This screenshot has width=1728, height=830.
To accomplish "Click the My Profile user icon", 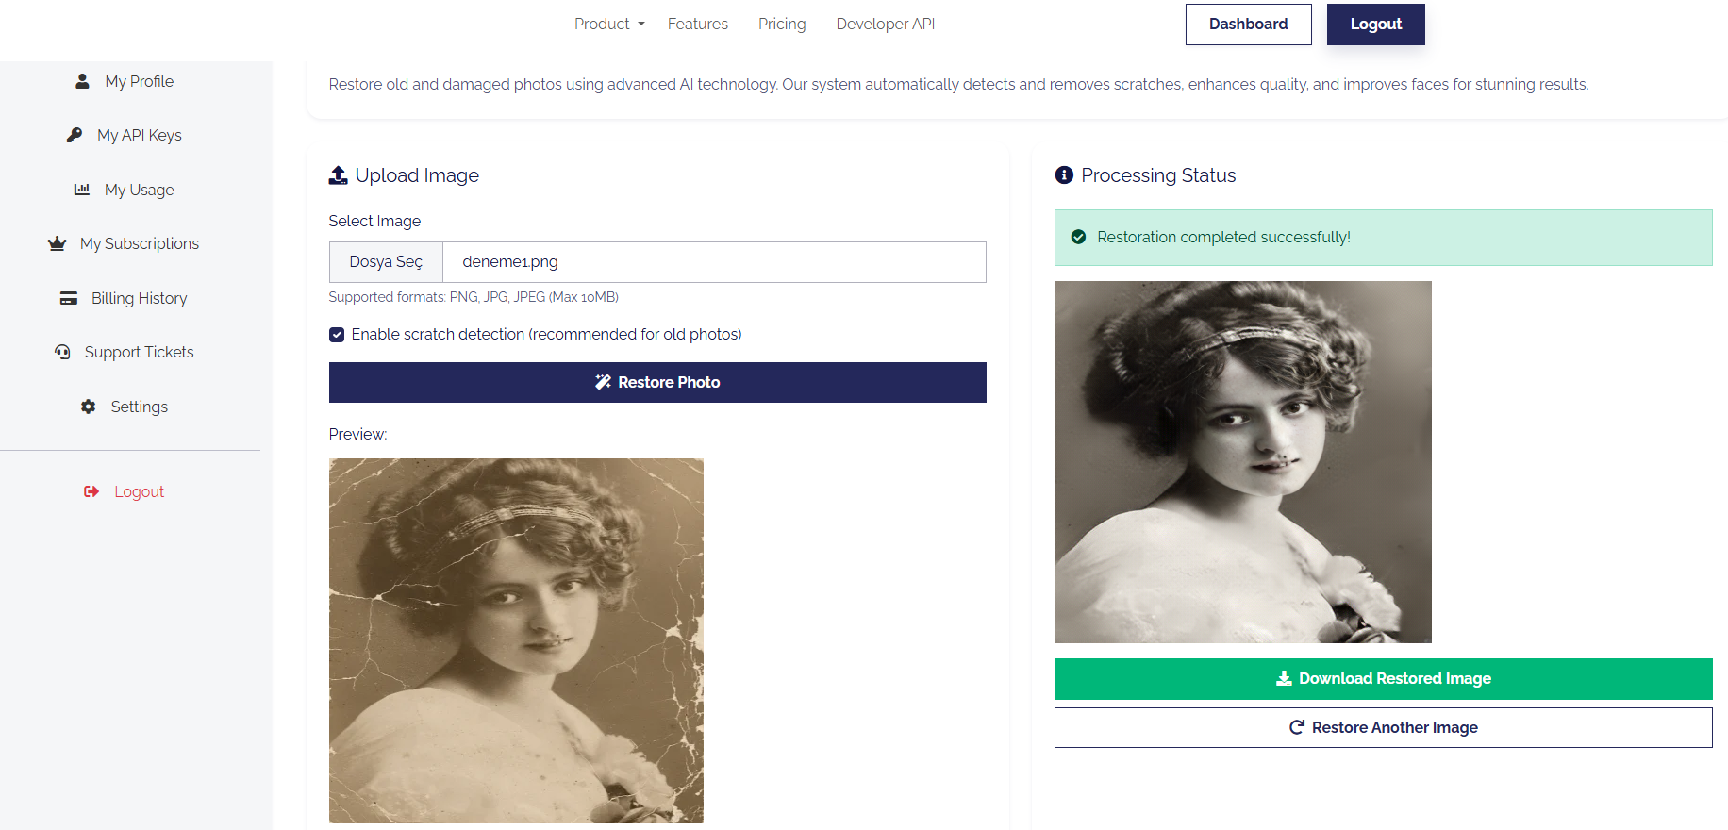I will click(83, 81).
